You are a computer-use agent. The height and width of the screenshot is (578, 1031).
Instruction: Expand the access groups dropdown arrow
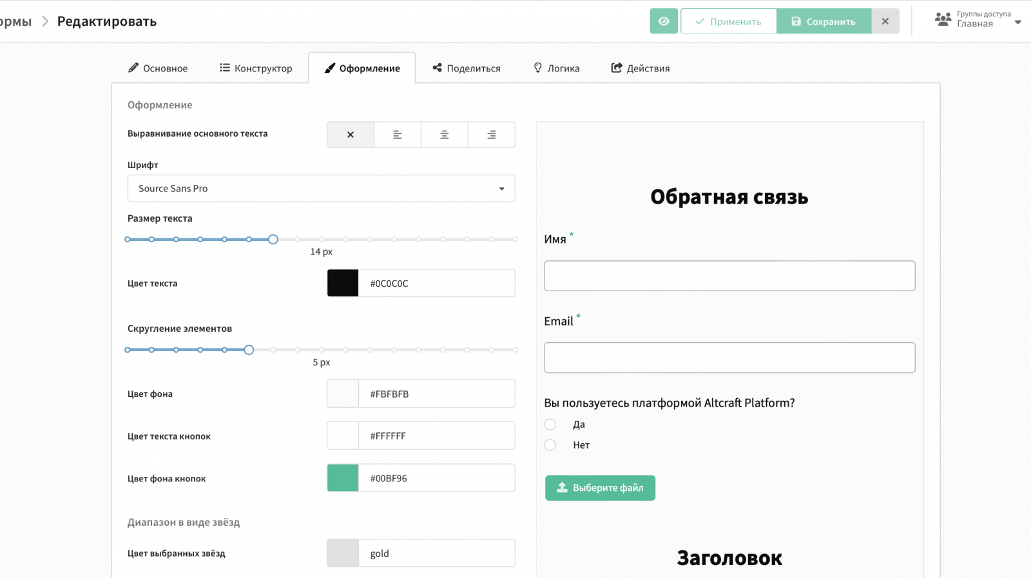pyautogui.click(x=1018, y=23)
